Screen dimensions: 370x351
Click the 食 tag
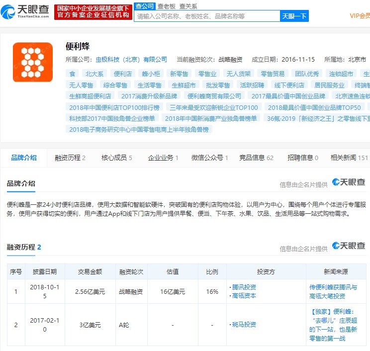tap(72, 74)
